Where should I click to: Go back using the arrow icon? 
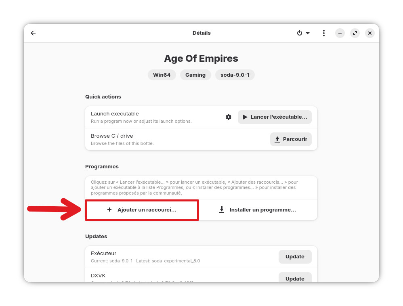pyautogui.click(x=33, y=33)
